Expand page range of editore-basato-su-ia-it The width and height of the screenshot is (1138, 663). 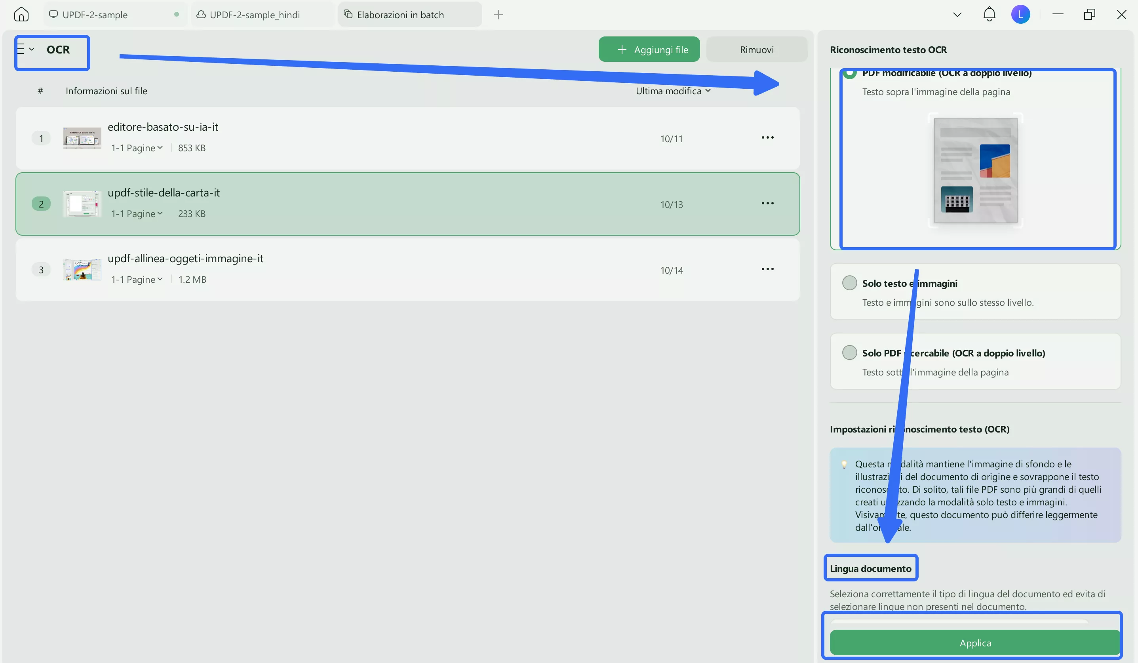click(137, 148)
